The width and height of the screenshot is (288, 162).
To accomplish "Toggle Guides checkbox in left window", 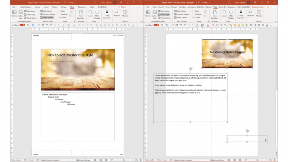I will (x=60, y=18).
